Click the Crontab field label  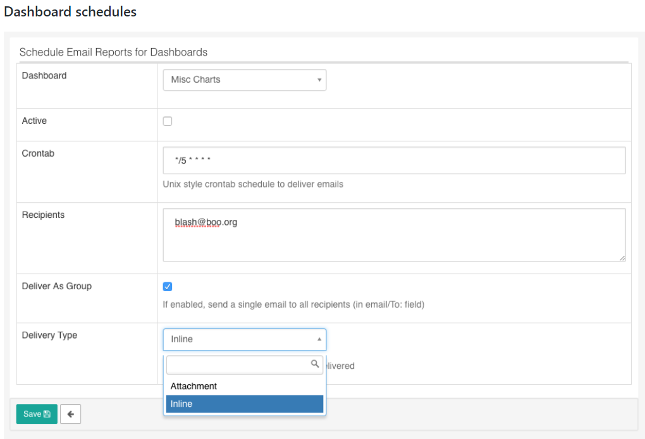point(38,153)
